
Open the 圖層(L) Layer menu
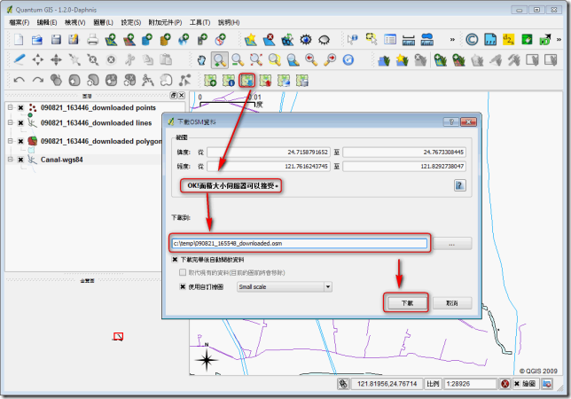click(103, 22)
